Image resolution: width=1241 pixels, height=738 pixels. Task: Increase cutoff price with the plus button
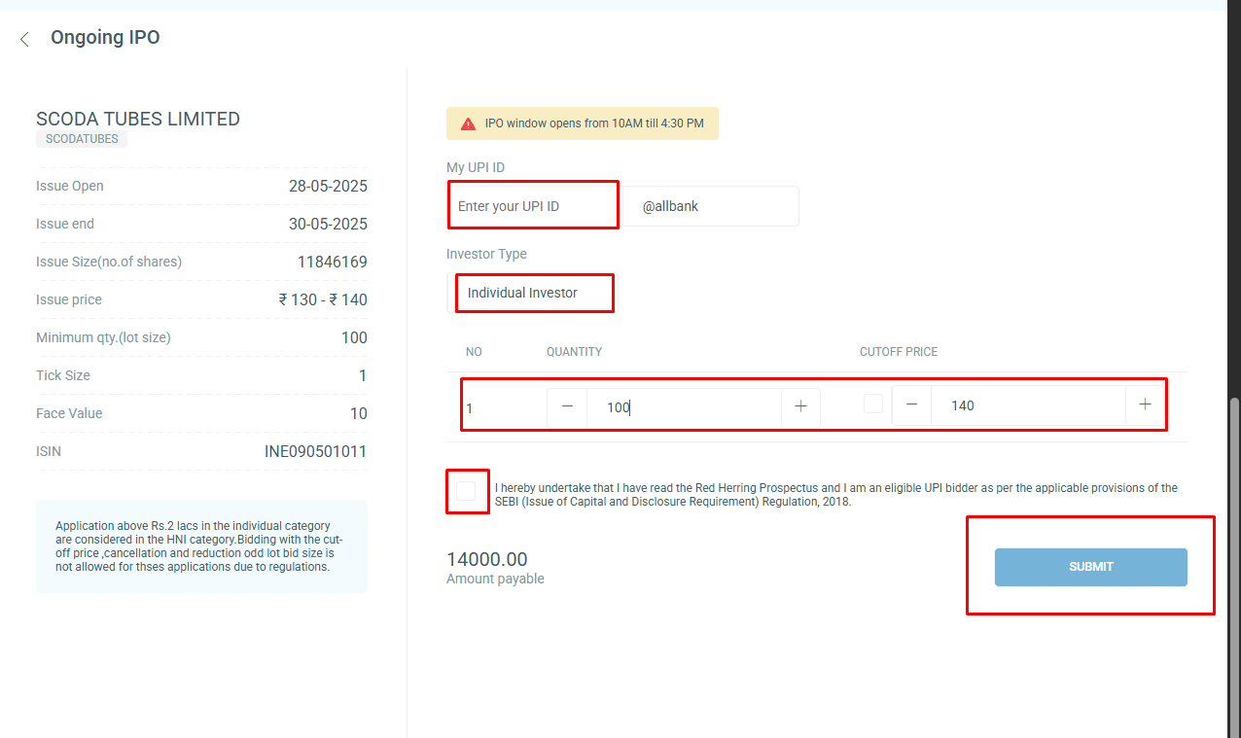click(x=1145, y=404)
